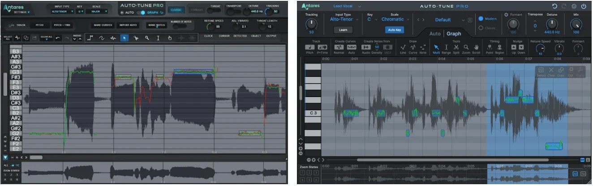Create notes from Audio in right window

[x=366, y=47]
